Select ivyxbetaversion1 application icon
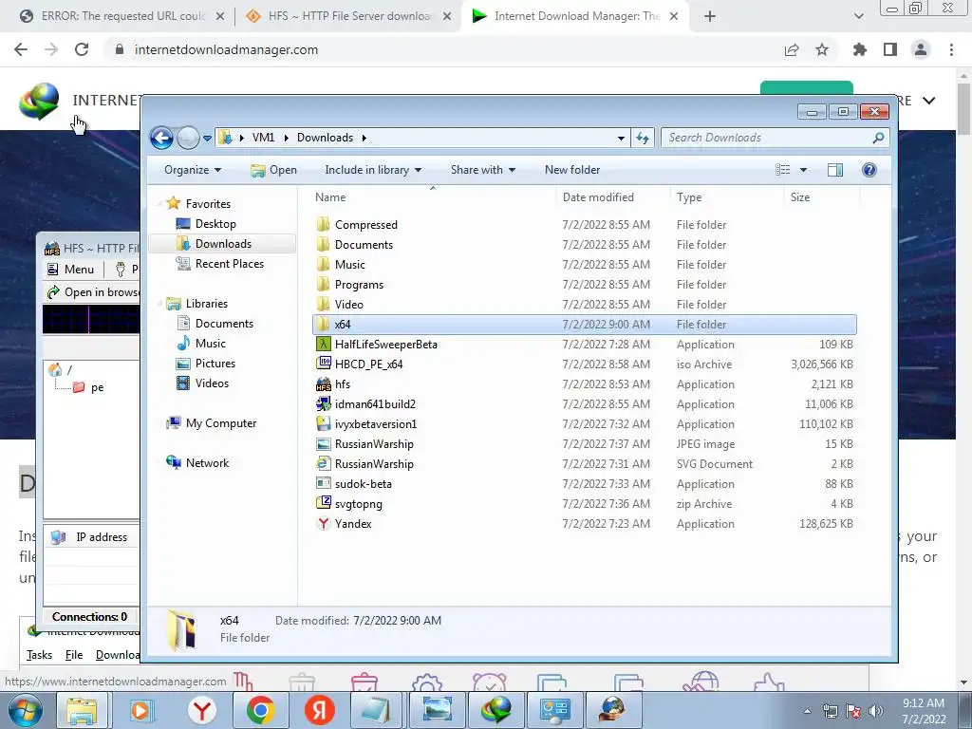Image resolution: width=972 pixels, height=729 pixels. 323,424
